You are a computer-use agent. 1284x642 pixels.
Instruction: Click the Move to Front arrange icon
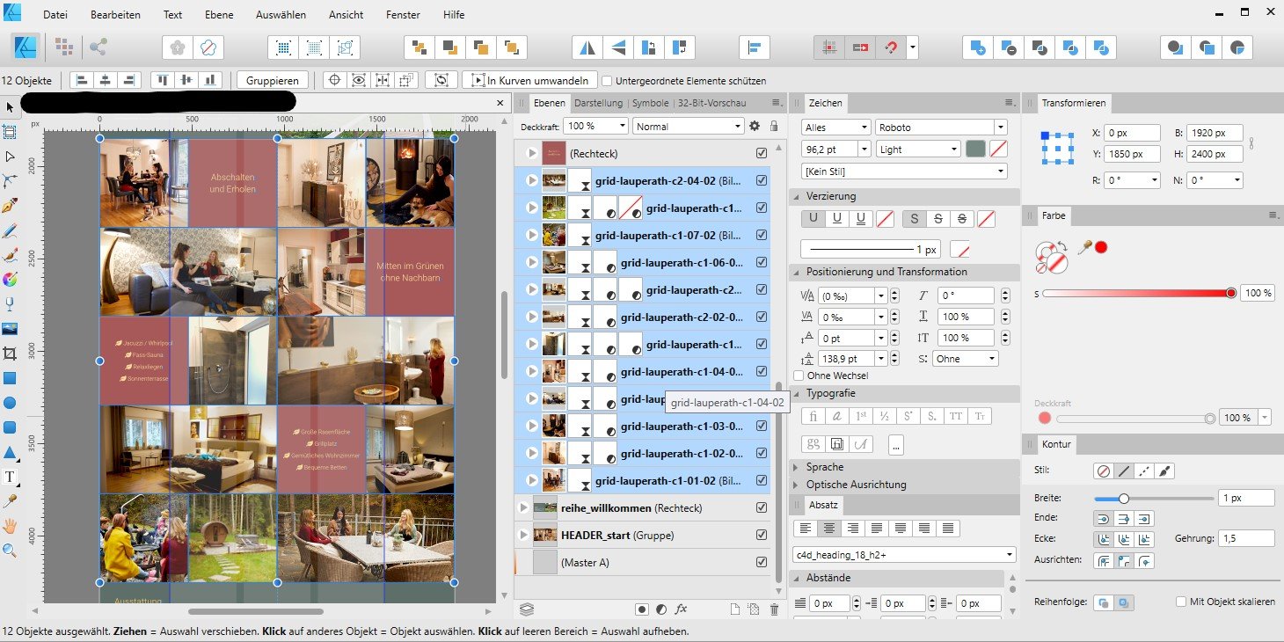[x=511, y=47]
